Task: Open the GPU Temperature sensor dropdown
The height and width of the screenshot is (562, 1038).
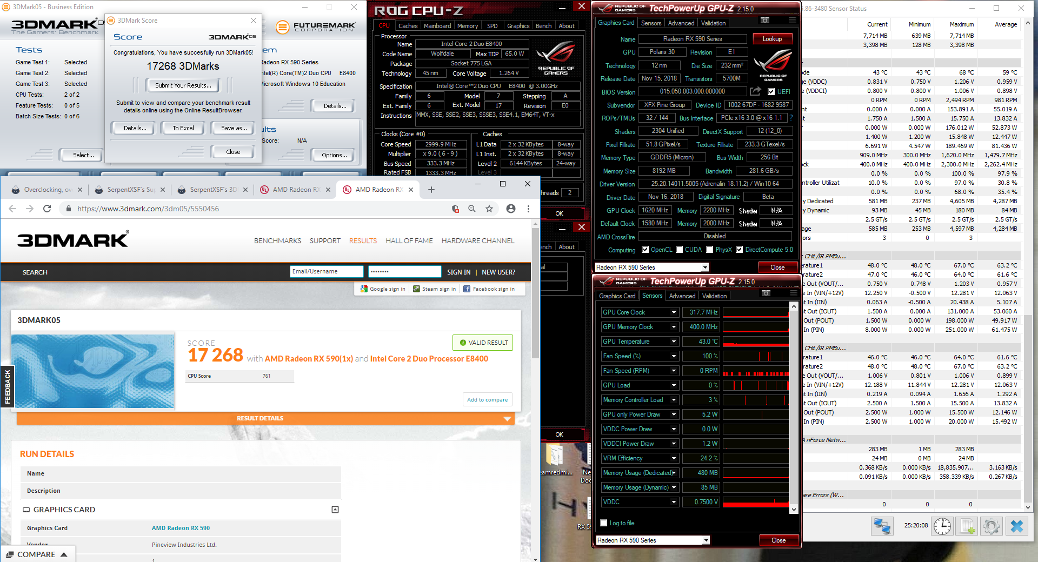Action: click(674, 342)
